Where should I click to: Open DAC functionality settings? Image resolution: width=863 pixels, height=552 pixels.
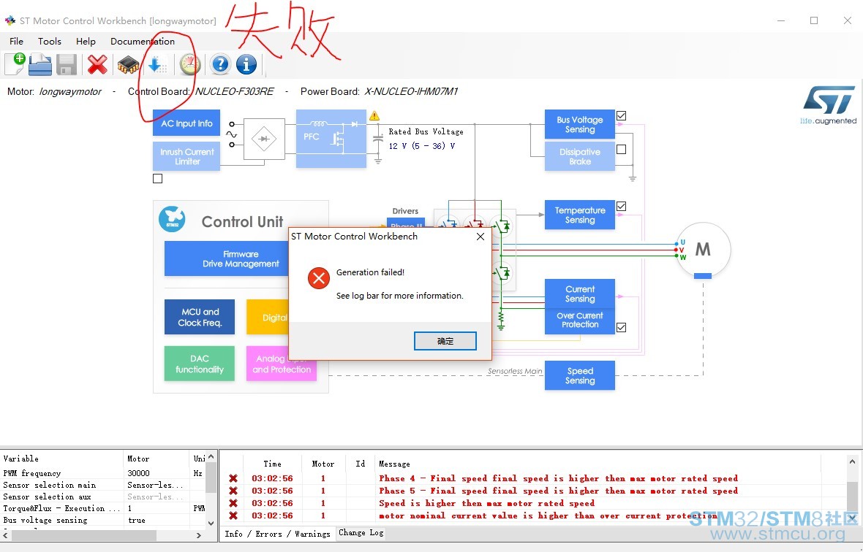200,364
